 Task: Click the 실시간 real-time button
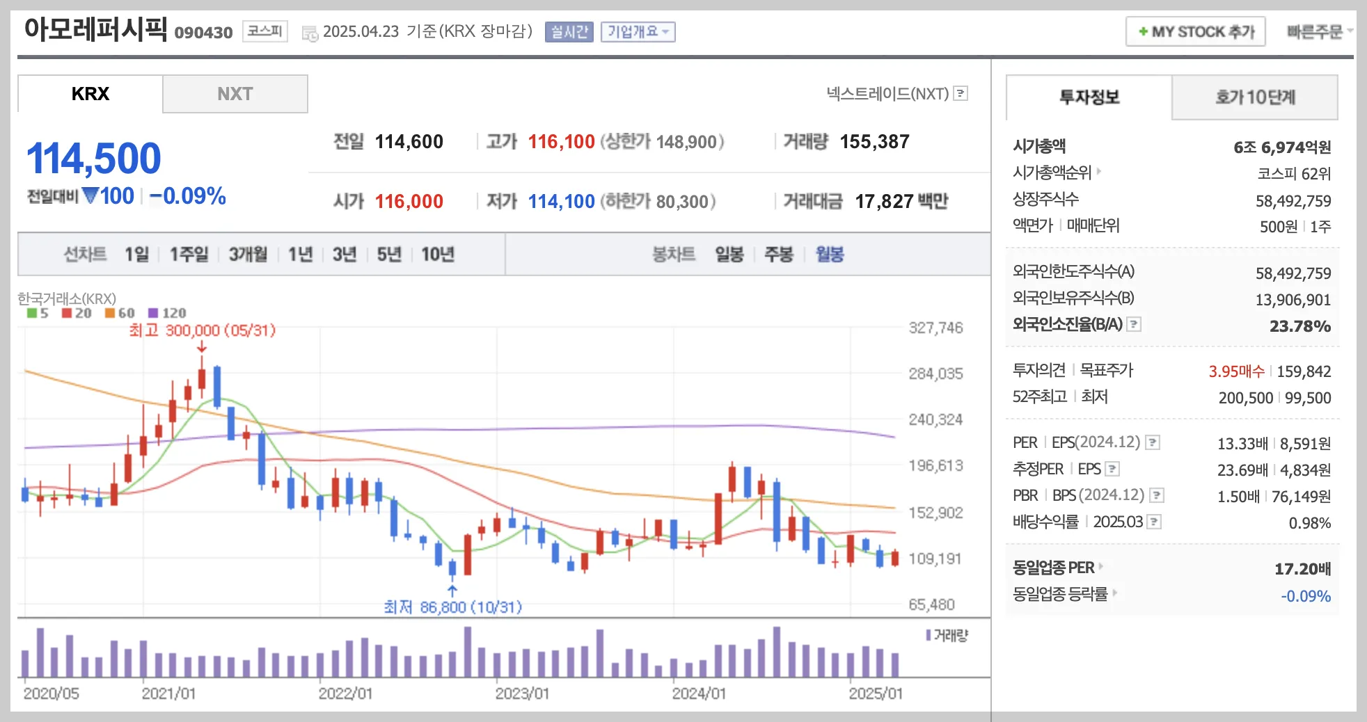point(569,32)
